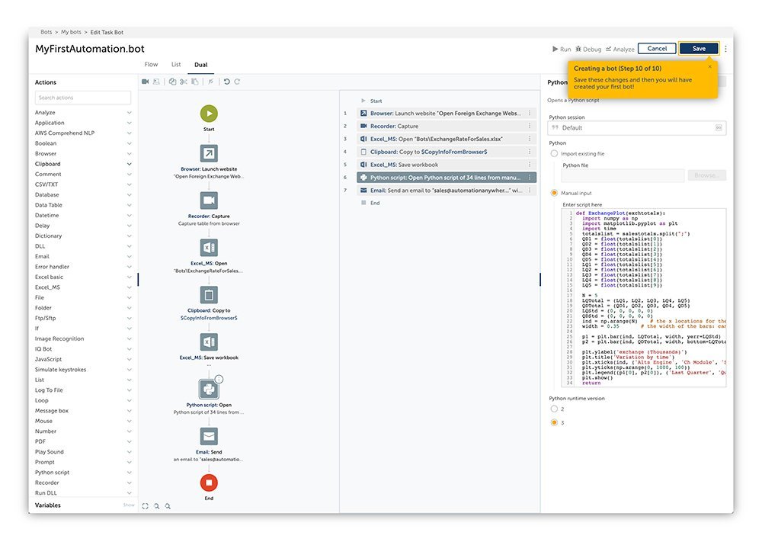Screen dimensions: 762x542
Task: Click Show next to Variables
Action: click(129, 505)
